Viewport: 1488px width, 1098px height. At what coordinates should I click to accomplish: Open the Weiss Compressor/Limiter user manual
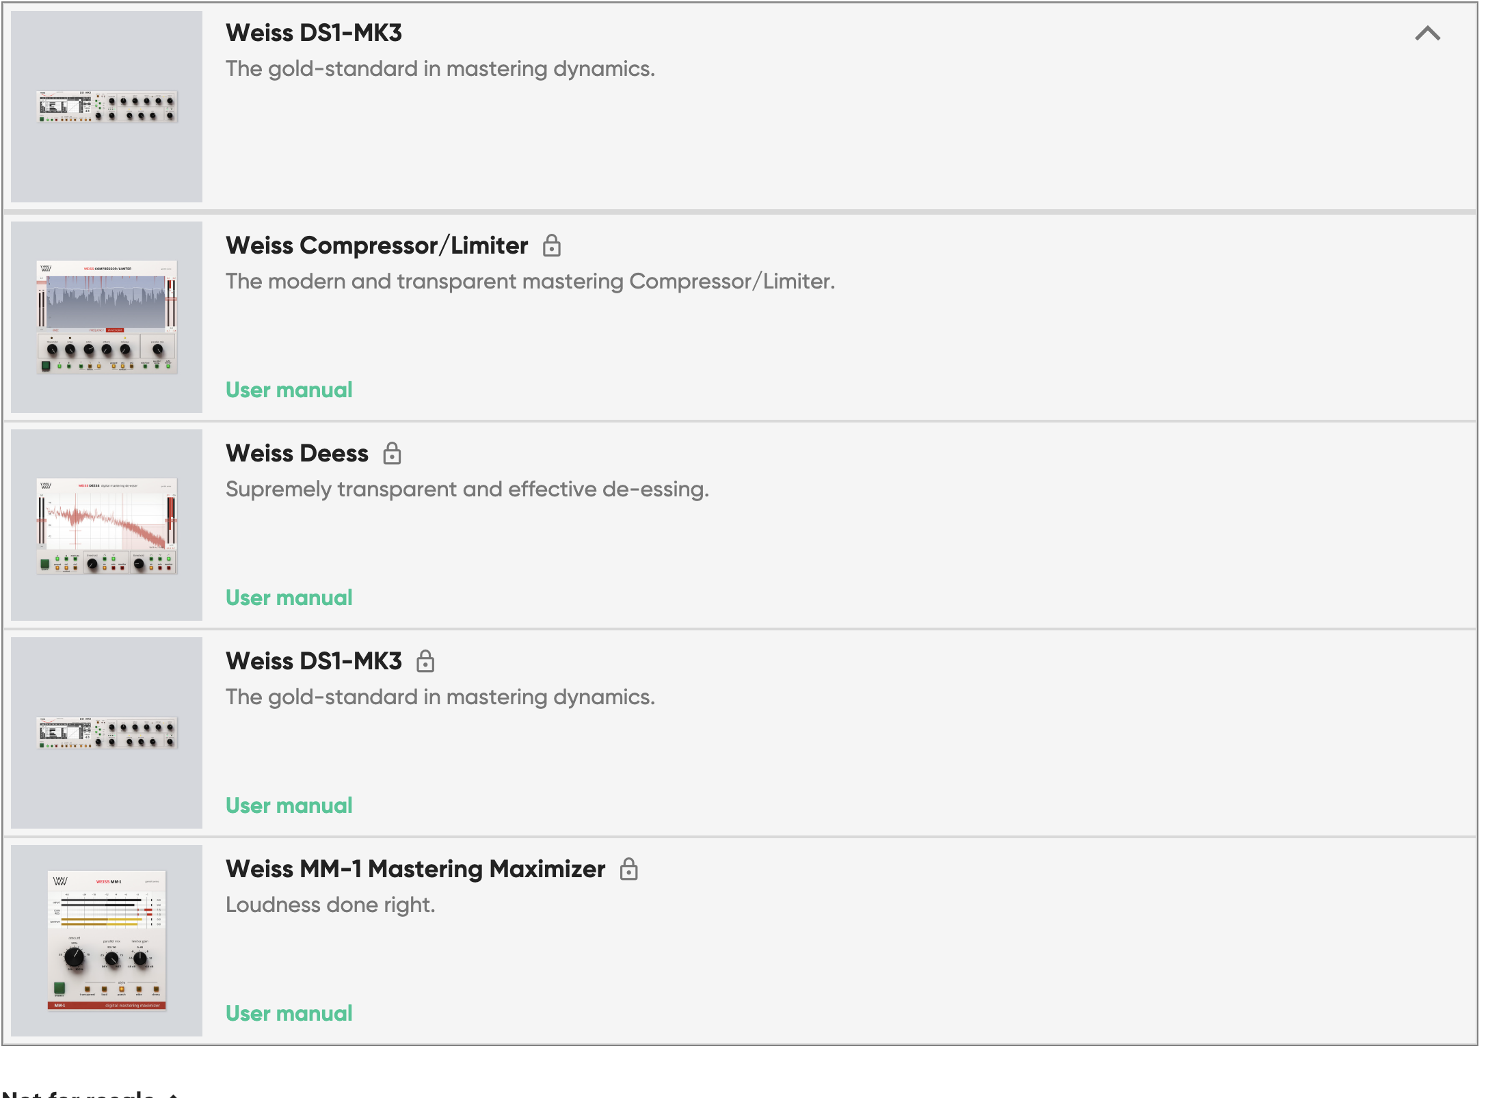[289, 390]
